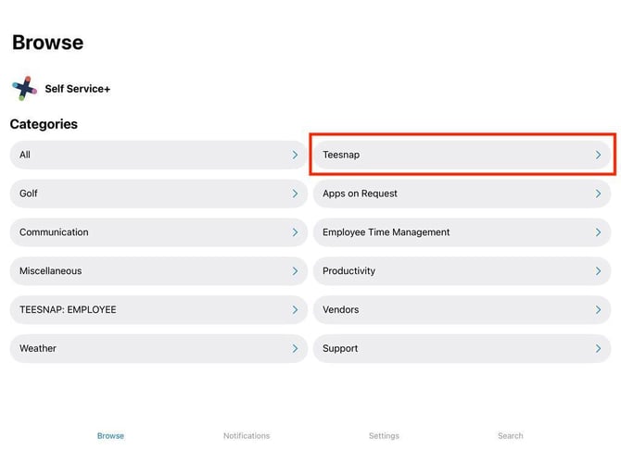The image size is (621, 450).
Task: Click chevron on Productivity row
Action: tap(598, 271)
